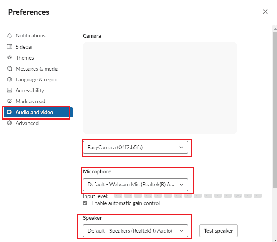Screen dimensions: 277x242
Task: Go to Notifications preferences
Action: 30,35
